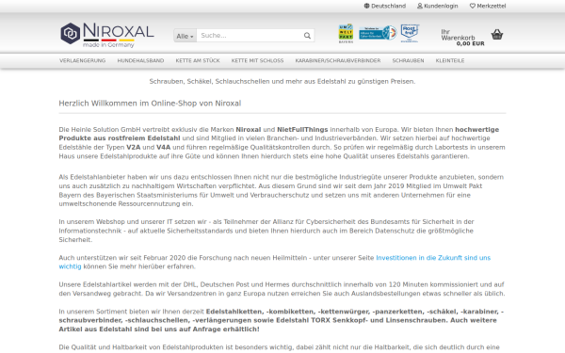
Task: Open the KETTE MIT SCHLOSS menu
Action: pos(257,60)
